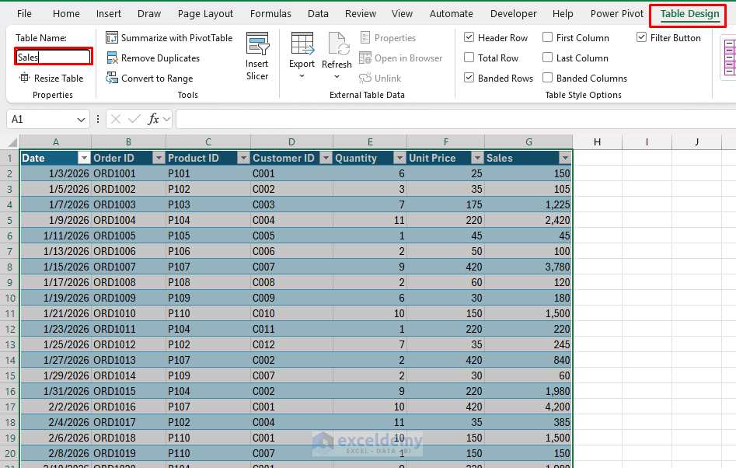Select column D header
736x468 pixels.
click(291, 141)
